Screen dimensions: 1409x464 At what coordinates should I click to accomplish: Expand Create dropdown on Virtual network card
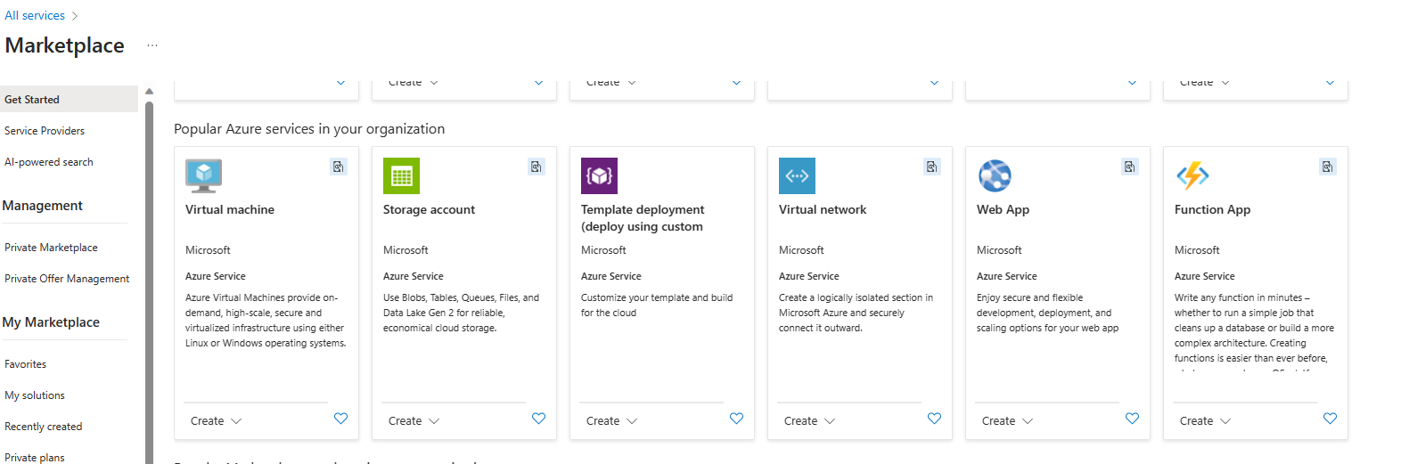click(x=810, y=421)
